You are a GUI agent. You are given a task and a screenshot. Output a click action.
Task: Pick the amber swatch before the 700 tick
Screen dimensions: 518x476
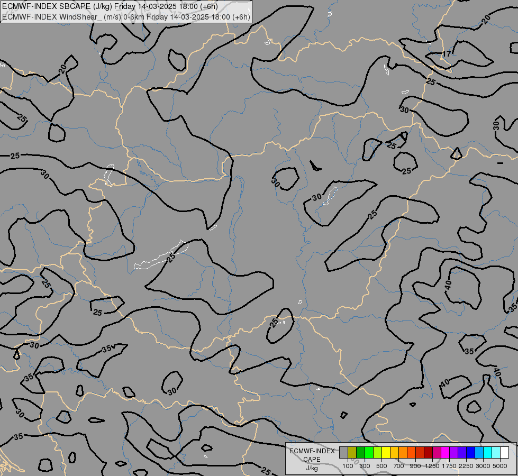point(394,453)
